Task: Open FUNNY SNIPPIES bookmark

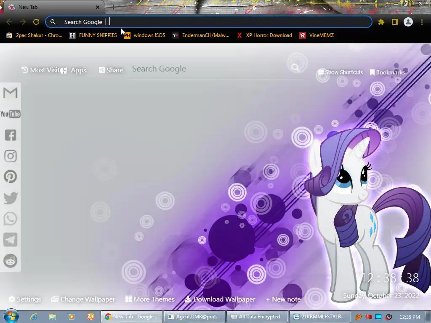Action: coord(93,35)
